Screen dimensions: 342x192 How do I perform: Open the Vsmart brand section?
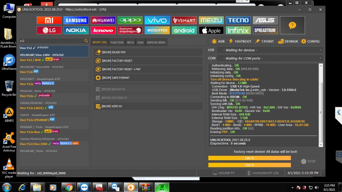pyautogui.click(x=184, y=20)
